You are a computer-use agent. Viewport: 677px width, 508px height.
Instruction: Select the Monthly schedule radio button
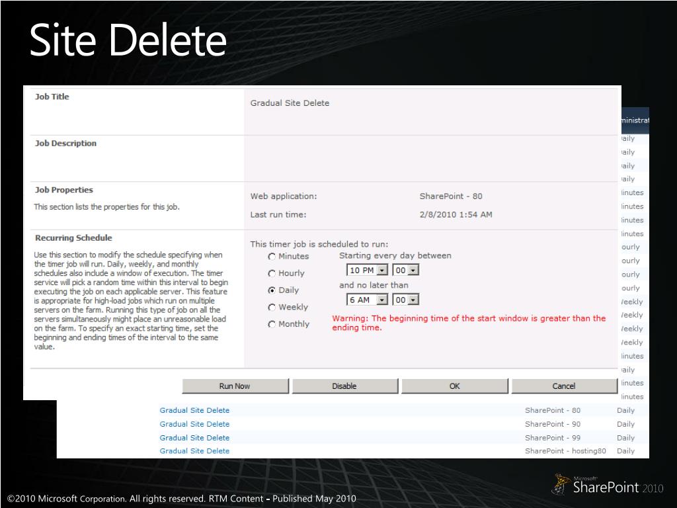point(272,324)
